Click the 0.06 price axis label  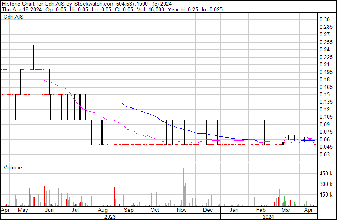[324, 139]
